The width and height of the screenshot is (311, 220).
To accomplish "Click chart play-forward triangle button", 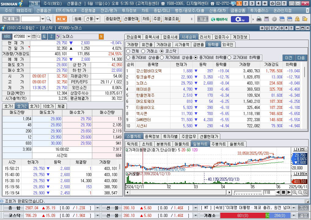I will click(x=289, y=192).
